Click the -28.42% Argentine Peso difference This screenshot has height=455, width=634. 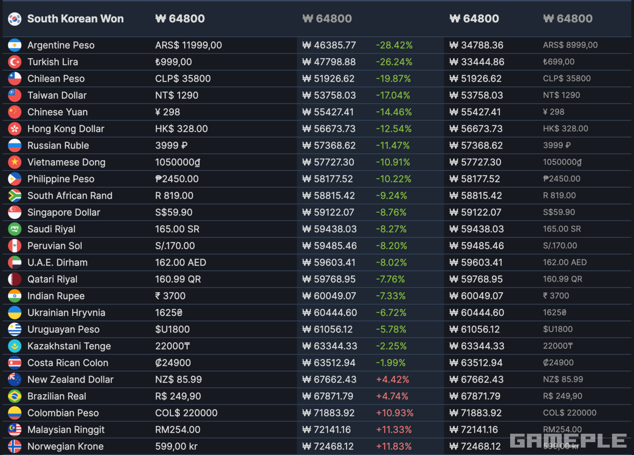click(x=394, y=45)
